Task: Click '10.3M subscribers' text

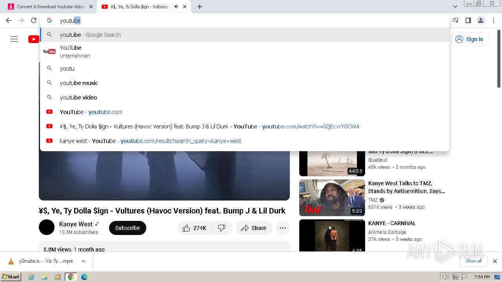Action: tap(78, 232)
